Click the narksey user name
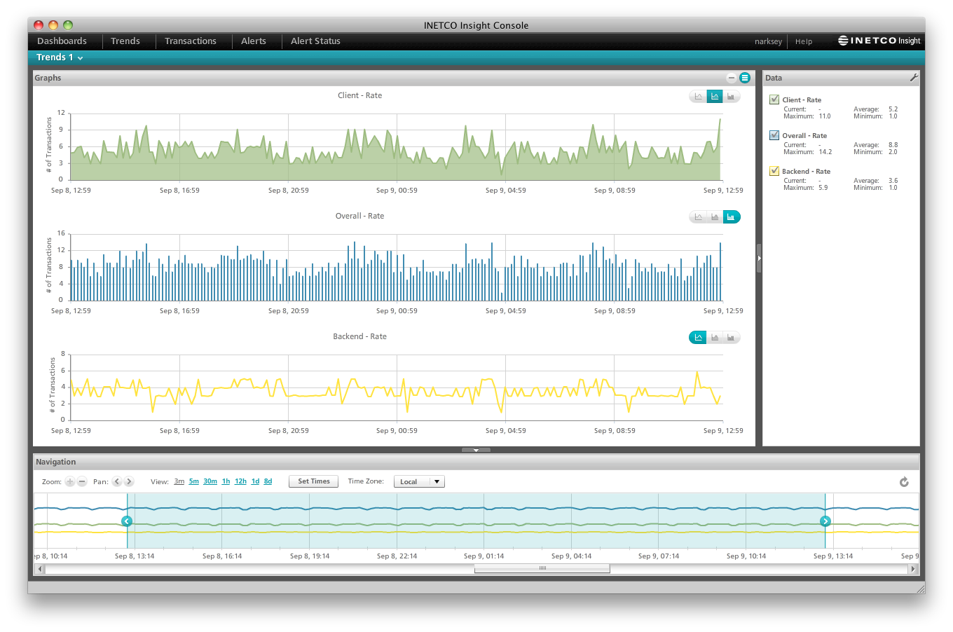Screen dimensions: 953x632 pos(768,41)
